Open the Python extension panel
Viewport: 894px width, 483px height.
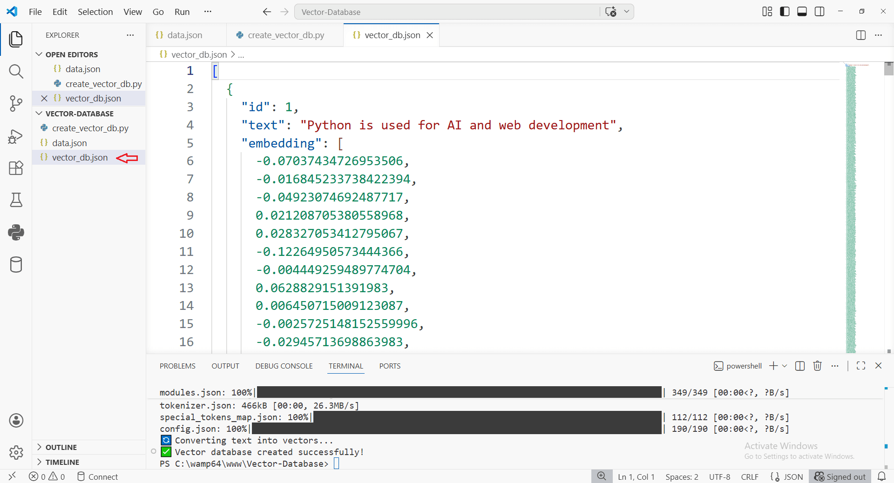(x=16, y=232)
